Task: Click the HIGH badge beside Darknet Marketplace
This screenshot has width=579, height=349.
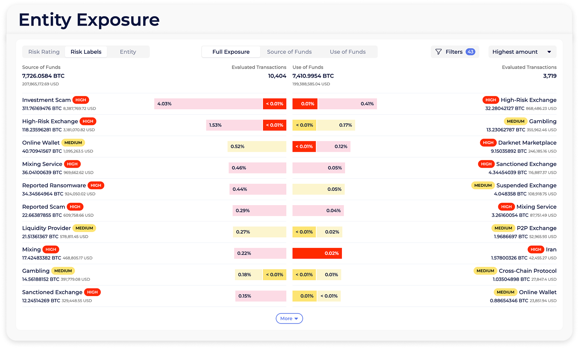Action: coord(488,143)
